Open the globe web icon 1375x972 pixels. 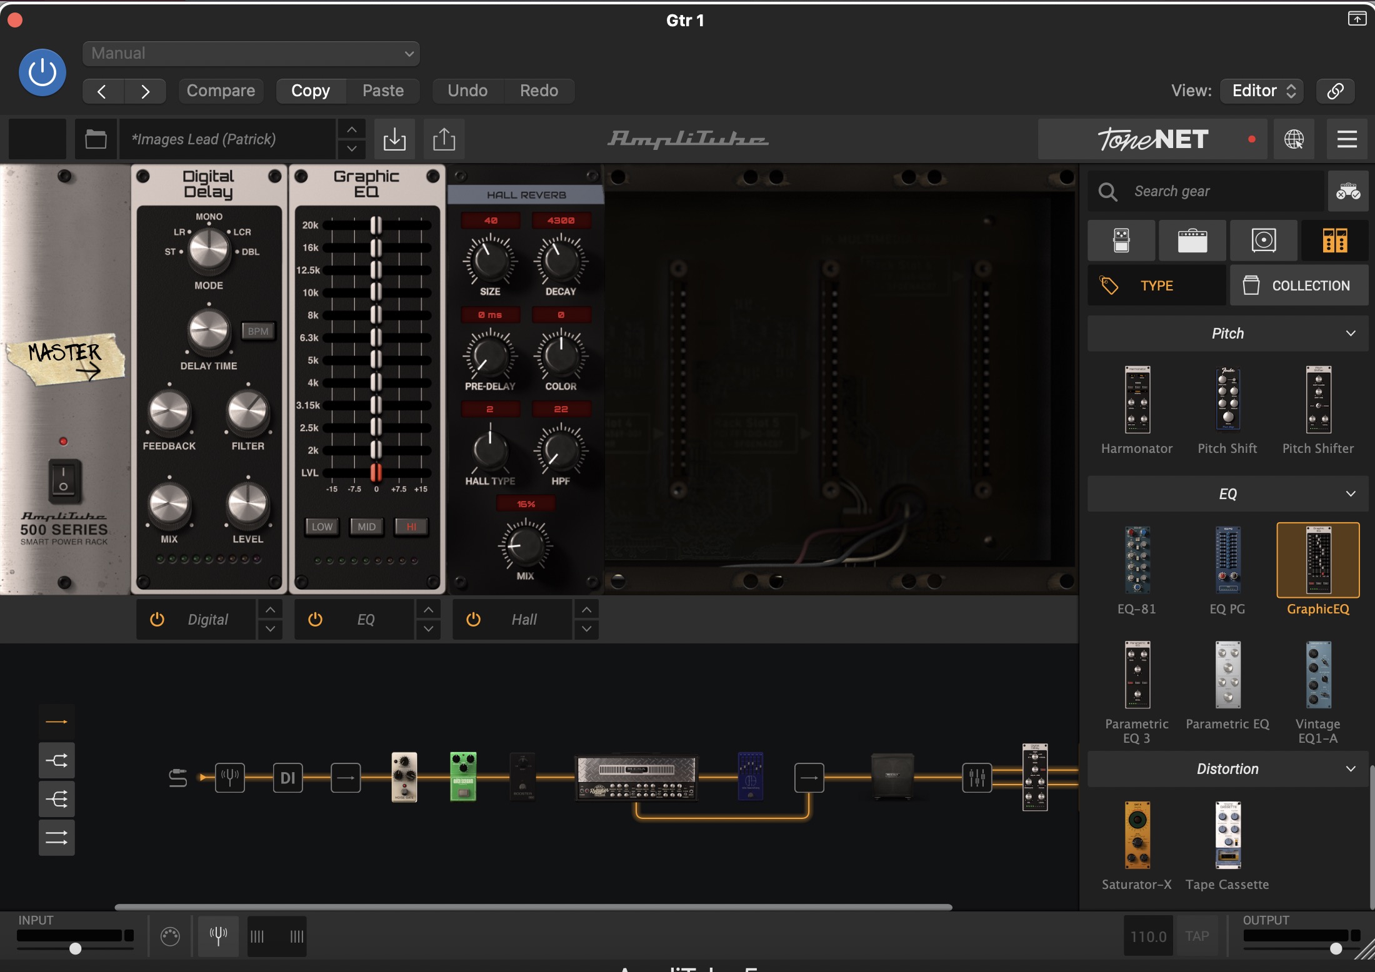1294,139
